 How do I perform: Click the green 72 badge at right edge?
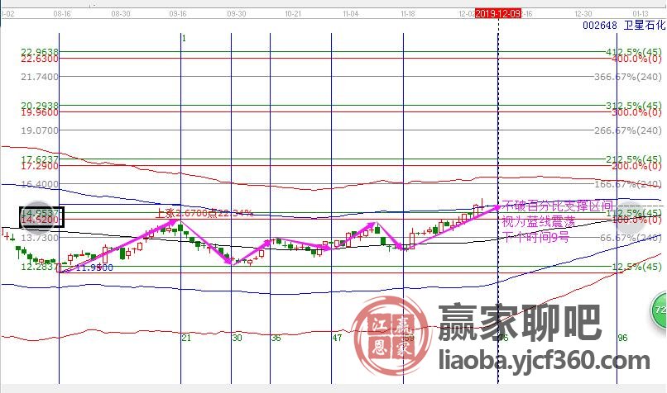(x=660, y=310)
